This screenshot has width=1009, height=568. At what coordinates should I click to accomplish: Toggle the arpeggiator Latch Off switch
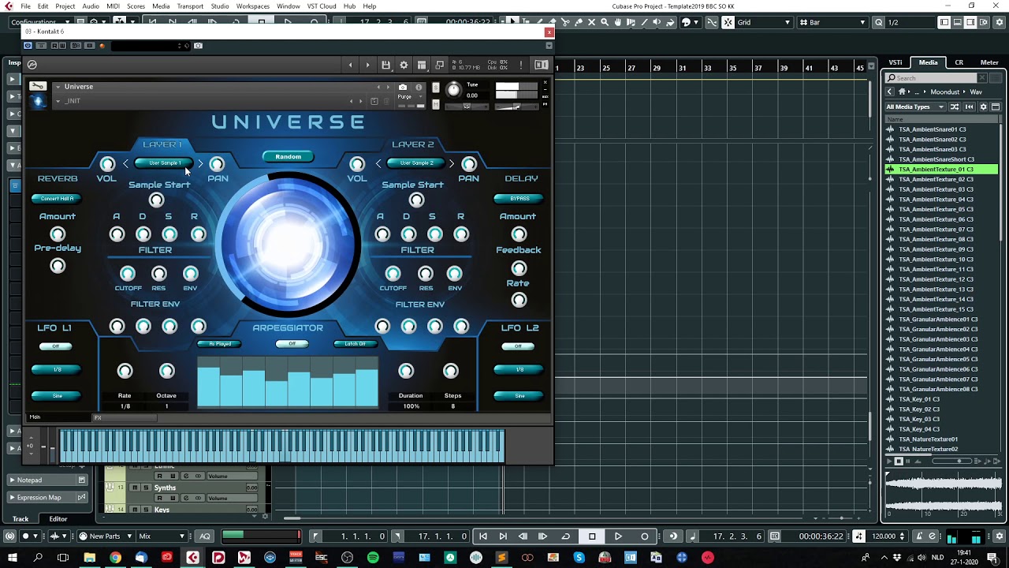[355, 344]
